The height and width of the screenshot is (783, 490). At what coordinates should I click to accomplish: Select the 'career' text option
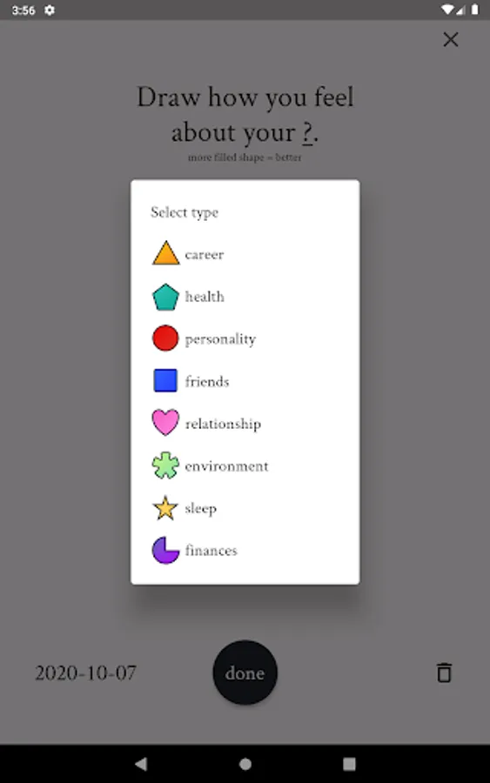coord(205,255)
